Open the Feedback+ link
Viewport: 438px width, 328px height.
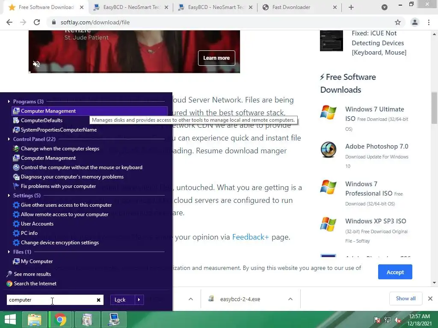(250, 237)
